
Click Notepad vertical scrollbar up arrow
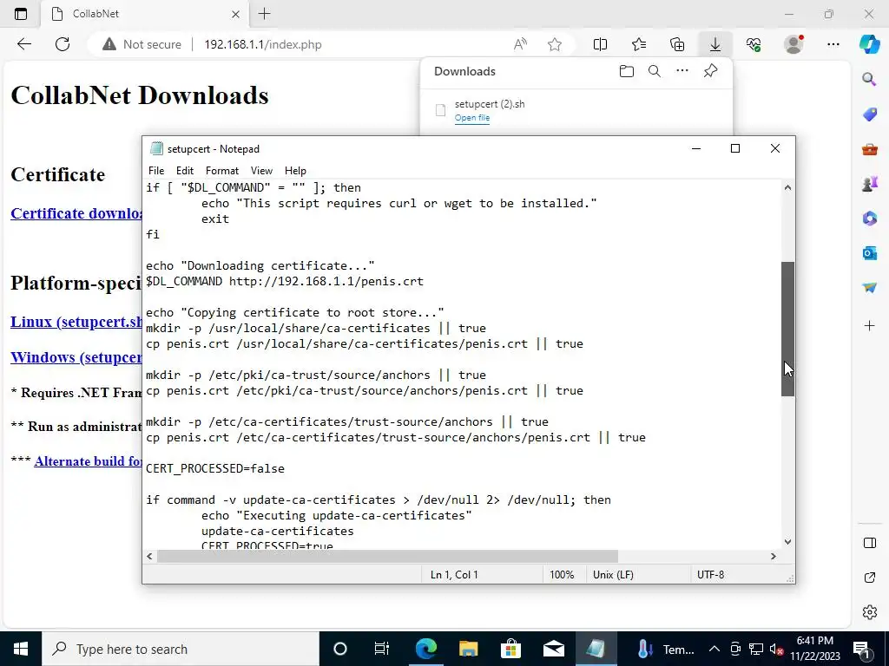pos(787,187)
